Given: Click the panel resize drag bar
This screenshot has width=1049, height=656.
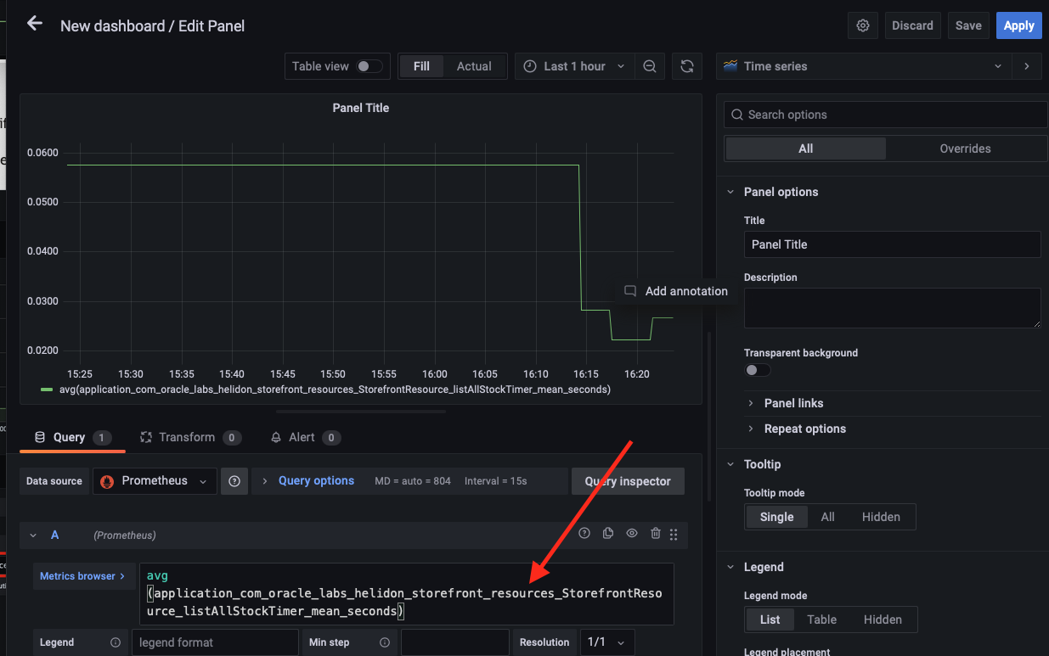Looking at the screenshot, I should pos(360,412).
